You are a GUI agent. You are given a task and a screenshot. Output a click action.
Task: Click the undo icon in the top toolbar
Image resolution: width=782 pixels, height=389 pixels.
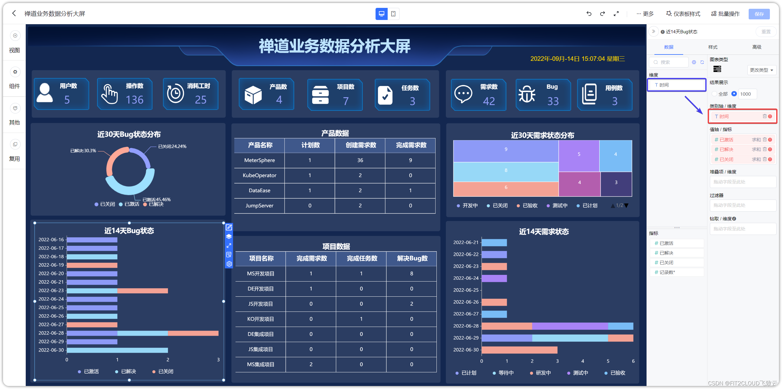589,14
